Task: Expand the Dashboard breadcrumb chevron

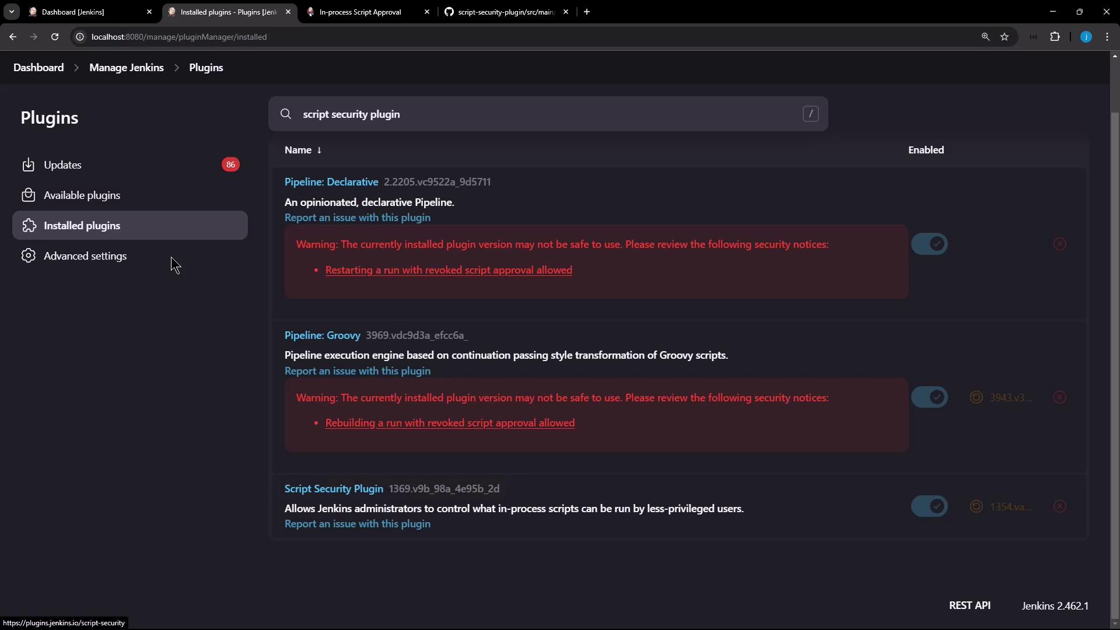Action: (x=76, y=68)
